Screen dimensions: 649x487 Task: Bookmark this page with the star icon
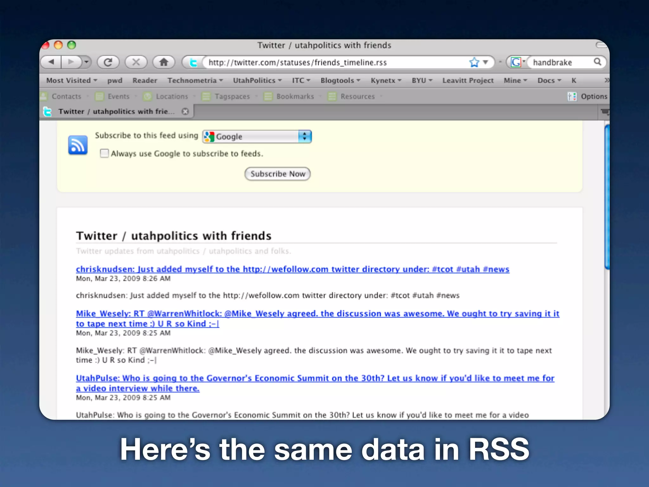(x=474, y=62)
